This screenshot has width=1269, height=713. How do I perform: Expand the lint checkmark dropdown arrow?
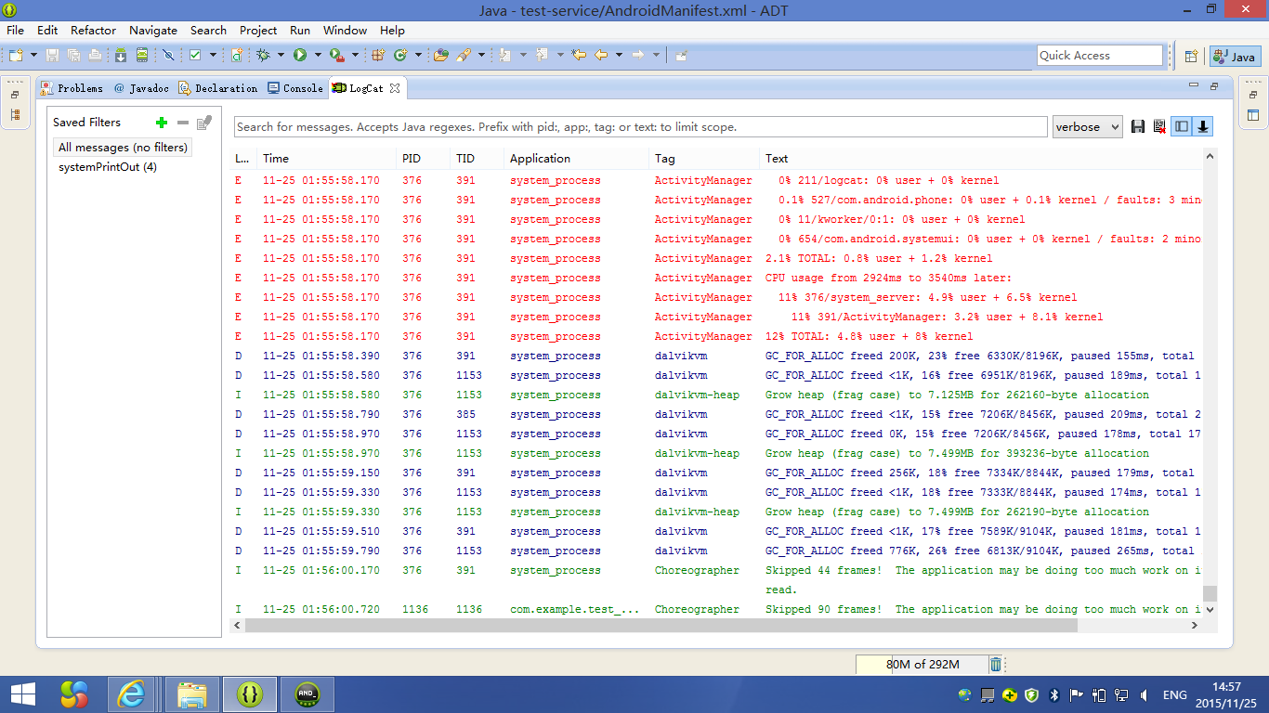(213, 56)
